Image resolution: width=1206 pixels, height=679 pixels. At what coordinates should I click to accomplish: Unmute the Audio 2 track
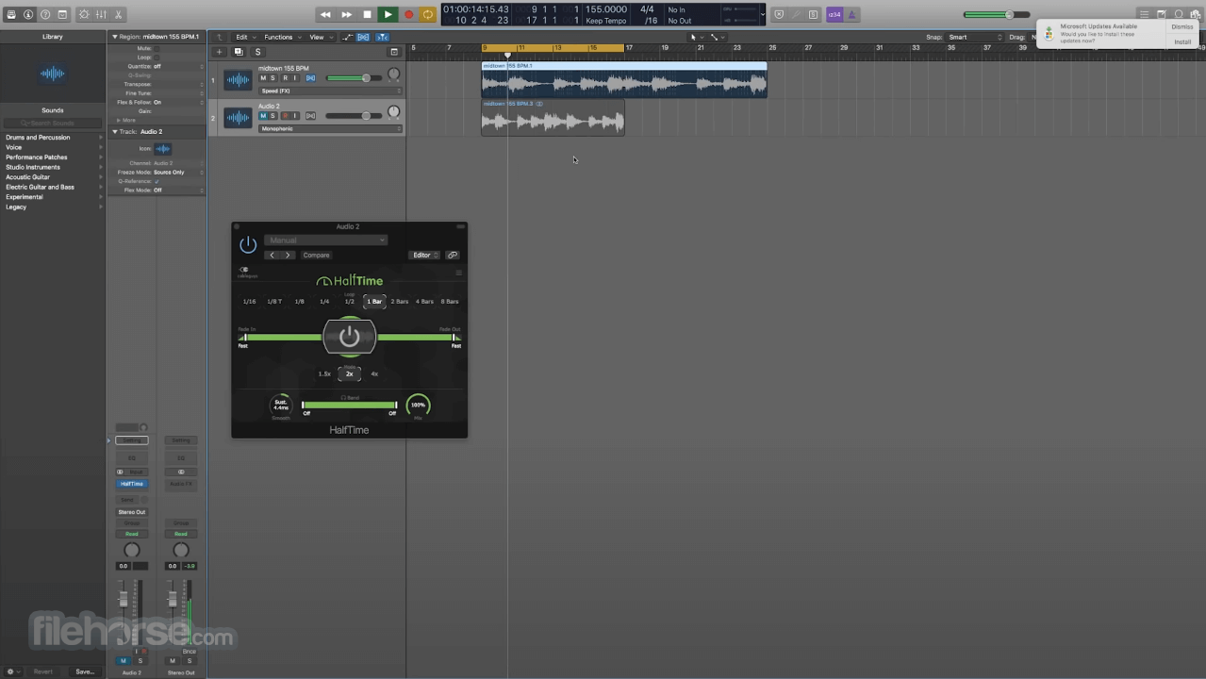(263, 116)
